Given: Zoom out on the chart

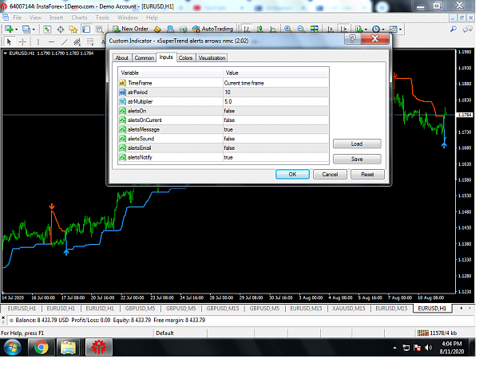Looking at the screenshot, I should [301, 30].
